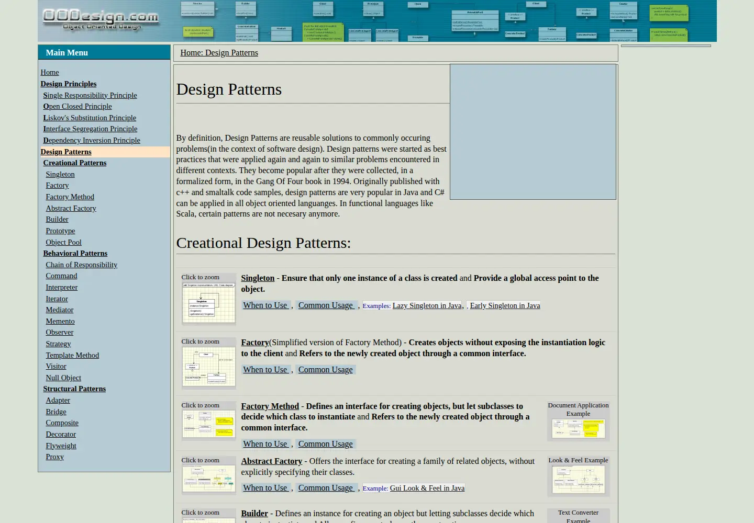Open Dependency Inversion Principle link

[x=92, y=140]
